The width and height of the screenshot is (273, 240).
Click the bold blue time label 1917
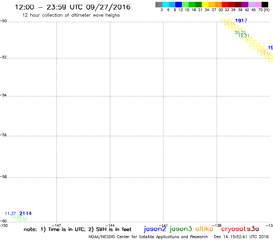(x=241, y=21)
